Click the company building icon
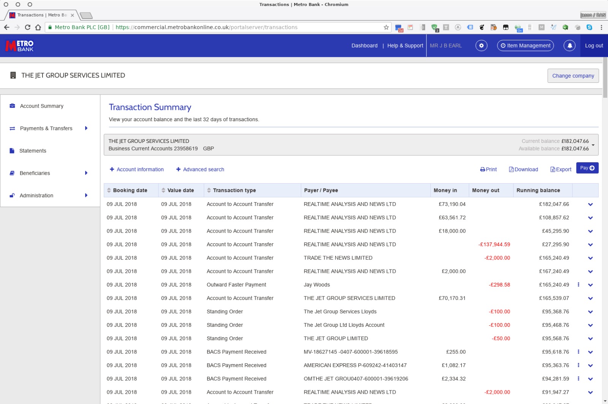 tap(13, 75)
